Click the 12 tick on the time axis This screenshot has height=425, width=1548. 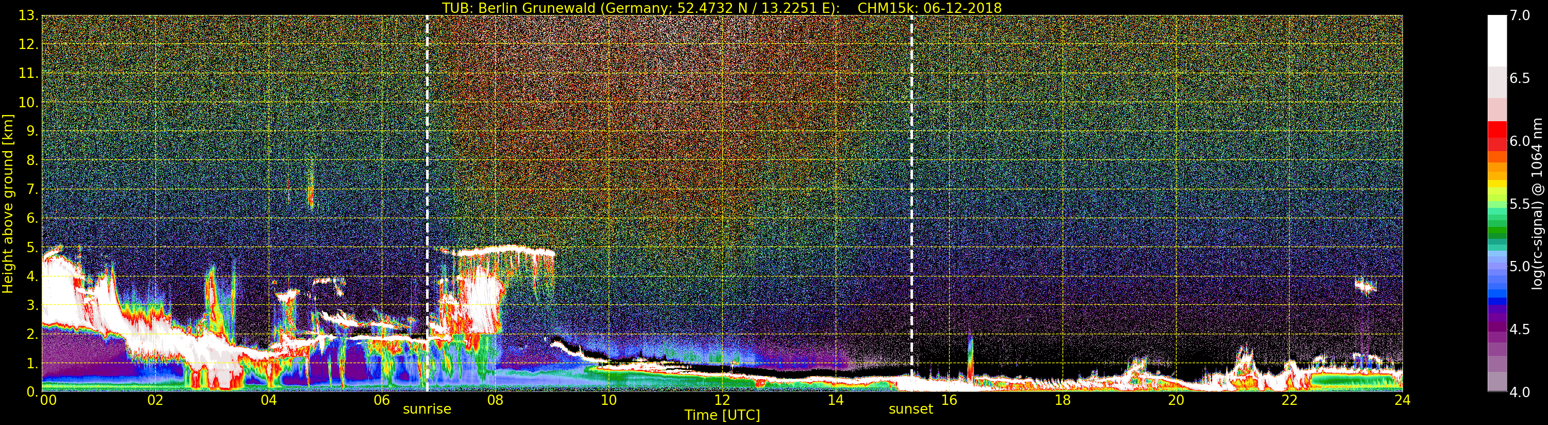point(722,400)
